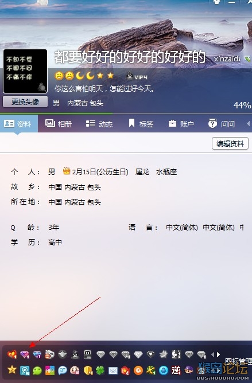Click the red badge icon with 4
Image resolution: width=252 pixels, height=383 pixels.
(x=126, y=370)
